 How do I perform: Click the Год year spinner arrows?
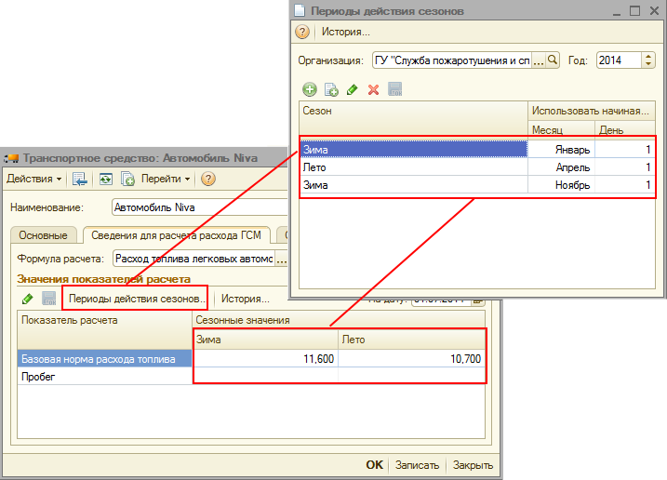[x=648, y=60]
